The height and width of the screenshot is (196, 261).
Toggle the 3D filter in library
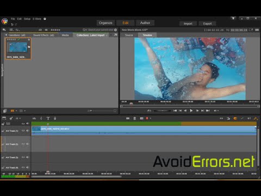40,30
